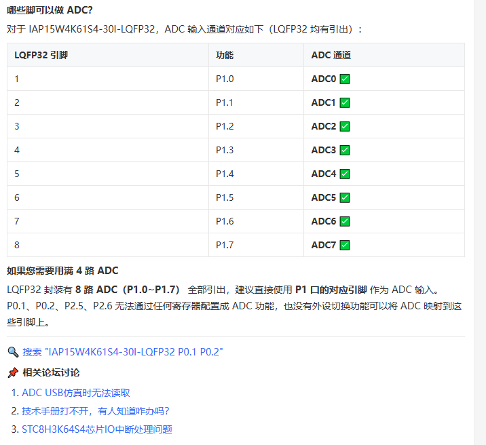Click the green checkmark emoji after ADC3
The width and height of the screenshot is (486, 445).
[x=345, y=150]
